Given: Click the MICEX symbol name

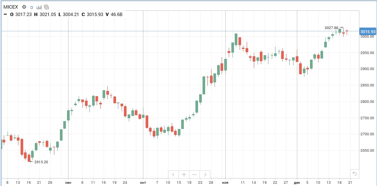Looking at the screenshot, I should [x=11, y=7].
